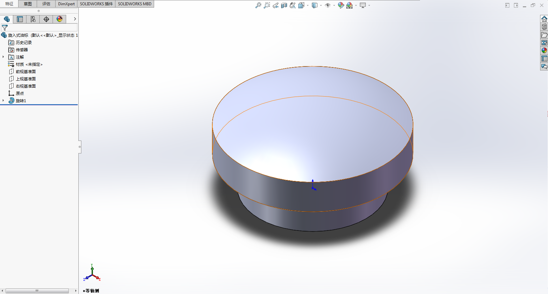The width and height of the screenshot is (548, 294).
Task: Click the Hide/Show Items eye icon
Action: point(328,5)
